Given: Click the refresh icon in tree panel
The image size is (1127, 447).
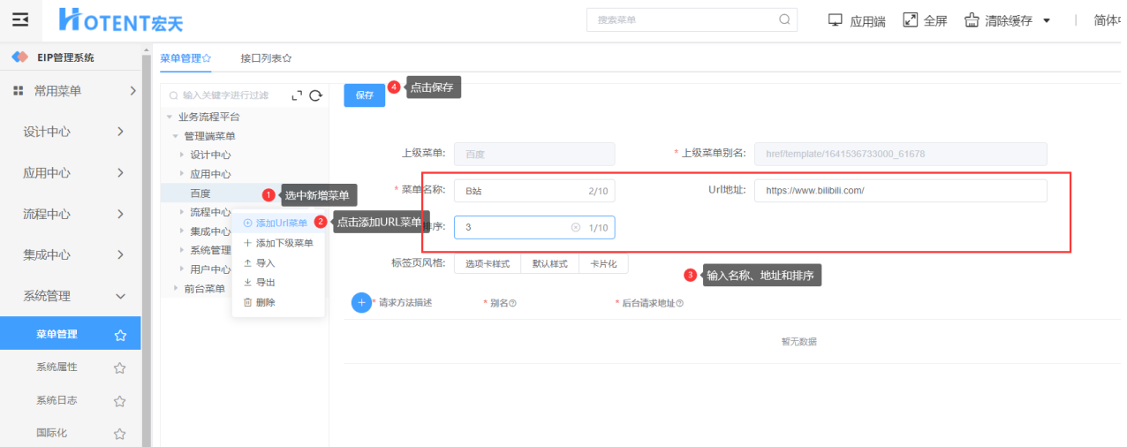Looking at the screenshot, I should pyautogui.click(x=315, y=95).
